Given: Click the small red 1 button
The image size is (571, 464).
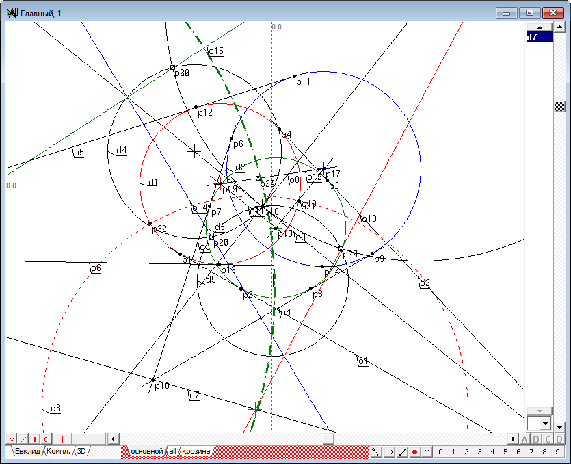Looking at the screenshot, I should (35, 439).
